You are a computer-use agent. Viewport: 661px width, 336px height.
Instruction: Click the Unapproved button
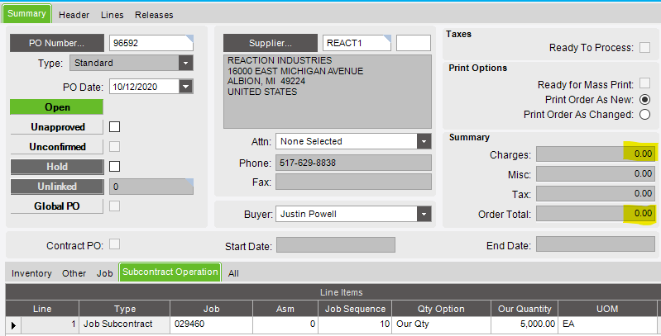point(56,126)
